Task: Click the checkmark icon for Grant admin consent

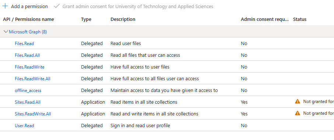Action: (56, 6)
